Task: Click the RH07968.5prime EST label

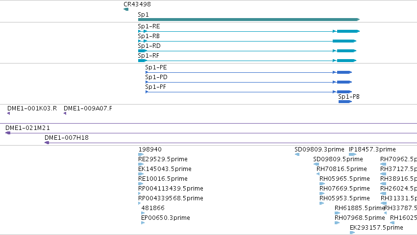Action: [360, 218]
